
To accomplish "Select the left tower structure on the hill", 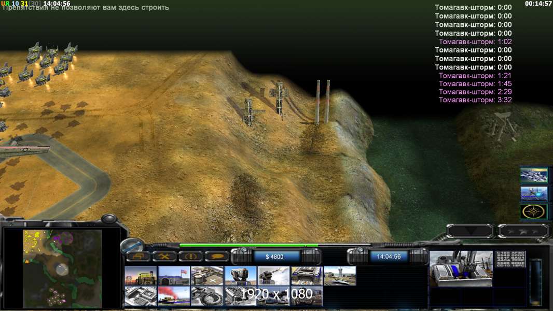I will [250, 111].
